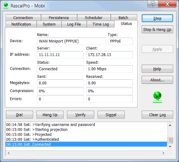Click the Compression Received 0% field
The image size is (179, 162).
(x=109, y=91)
